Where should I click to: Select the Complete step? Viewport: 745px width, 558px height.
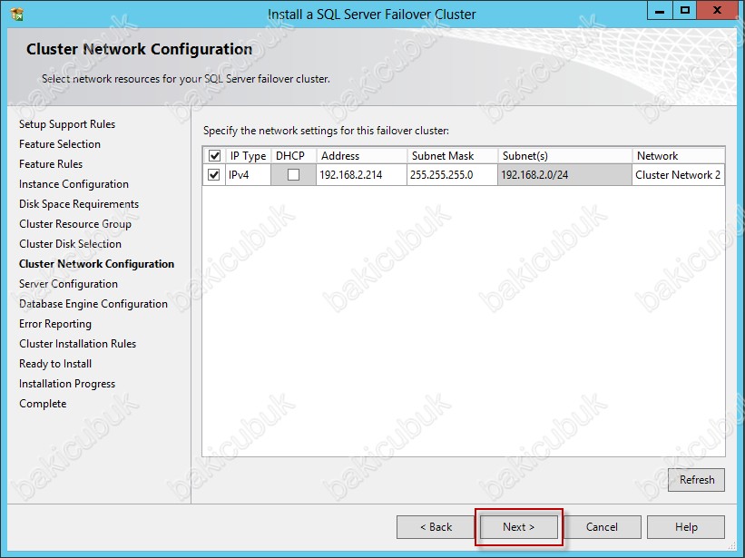click(x=43, y=404)
